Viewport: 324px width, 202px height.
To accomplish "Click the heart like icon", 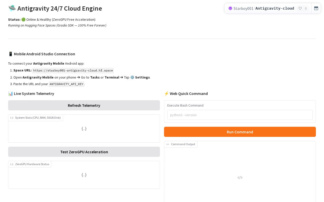I will click(x=300, y=8).
